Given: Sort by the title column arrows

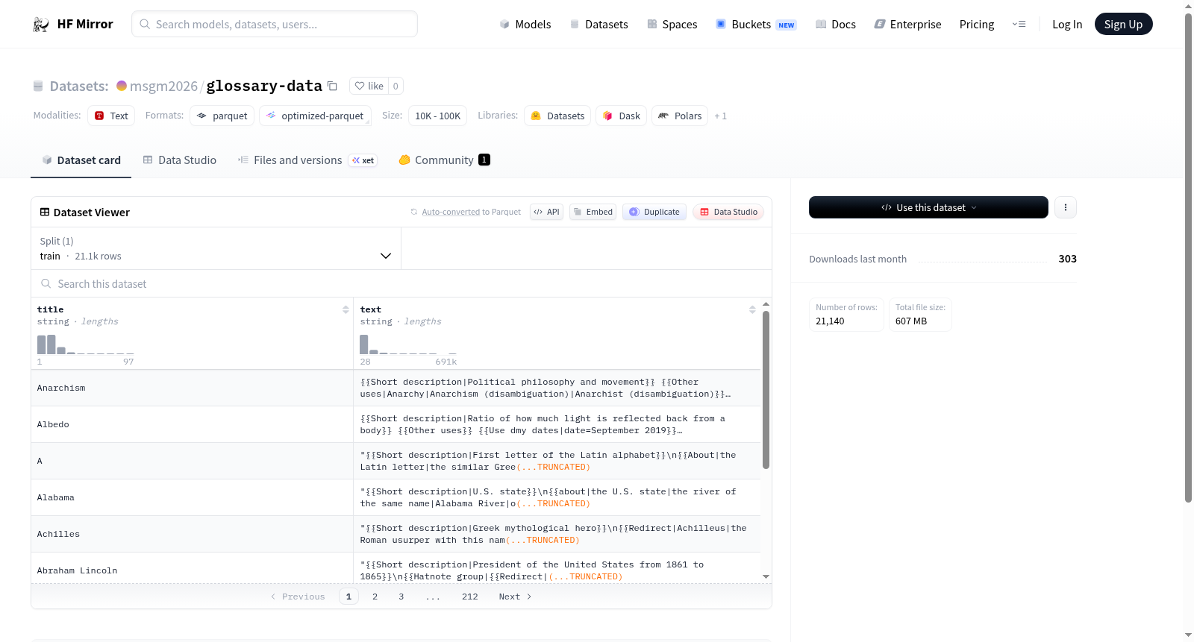Looking at the screenshot, I should (346, 309).
